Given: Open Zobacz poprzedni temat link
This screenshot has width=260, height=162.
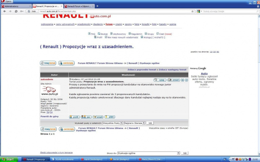Looking at the screenshot, I should pyautogui.click(x=142, y=69).
